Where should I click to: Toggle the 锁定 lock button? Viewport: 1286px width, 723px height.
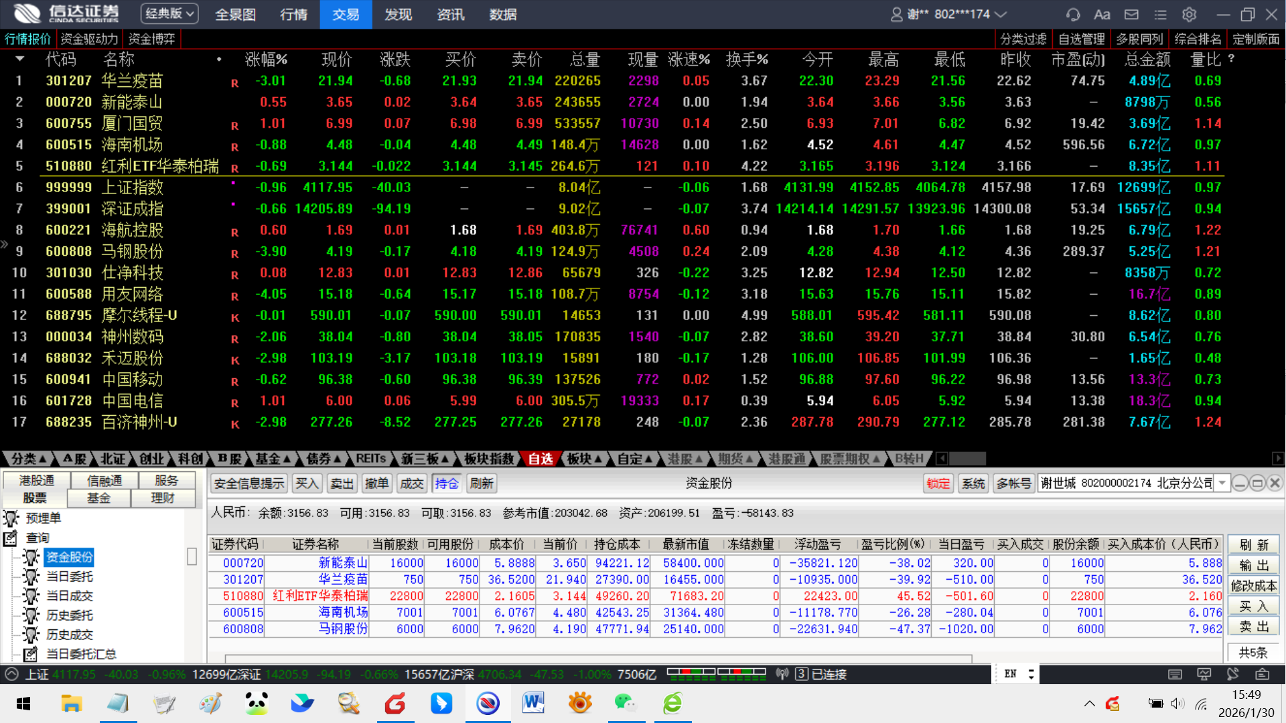(938, 483)
